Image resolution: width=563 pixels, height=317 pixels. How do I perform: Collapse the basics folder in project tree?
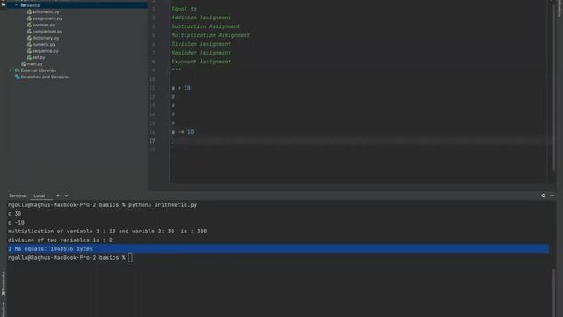coord(17,5)
